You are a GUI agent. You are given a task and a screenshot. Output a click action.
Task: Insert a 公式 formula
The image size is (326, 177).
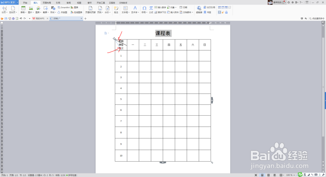151,10
